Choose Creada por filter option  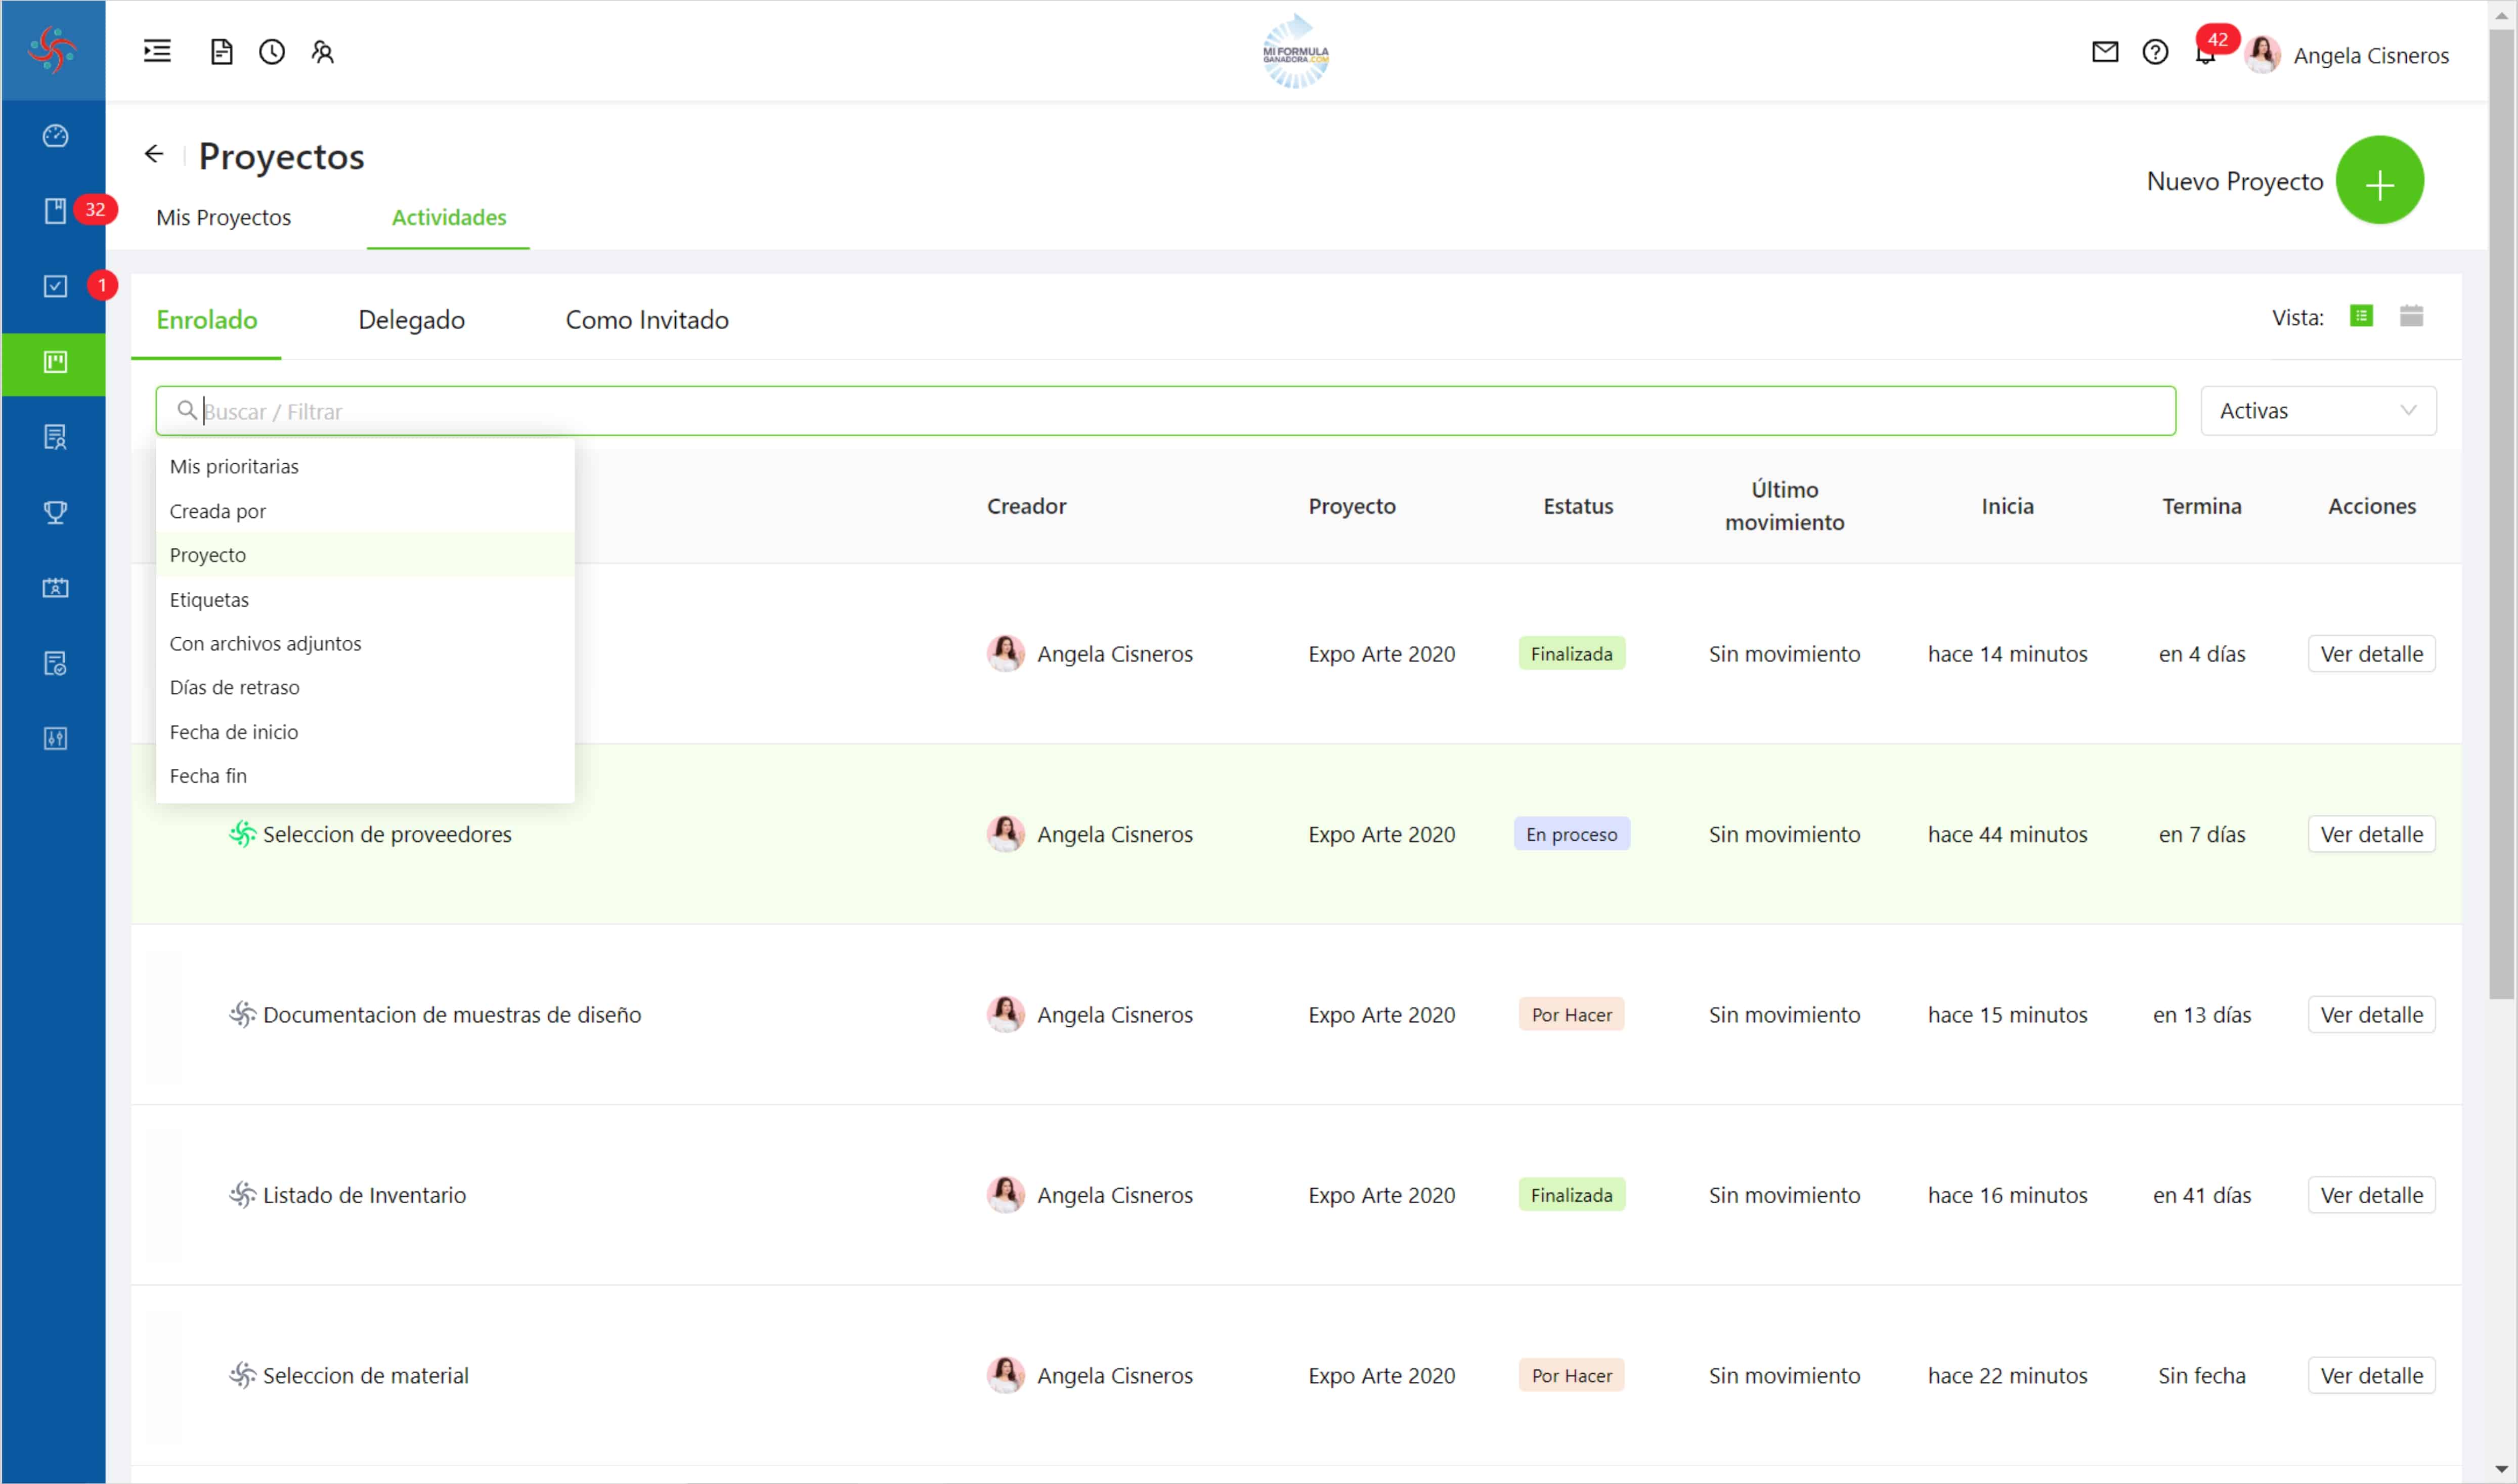365,511
